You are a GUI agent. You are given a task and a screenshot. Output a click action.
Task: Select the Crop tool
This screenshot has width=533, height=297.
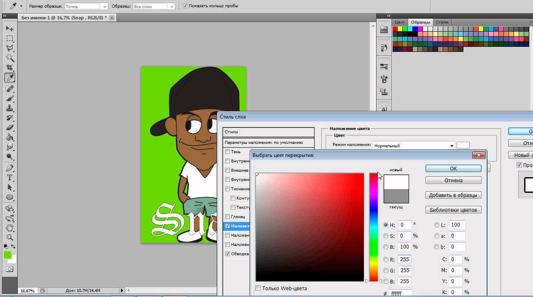click(10, 67)
